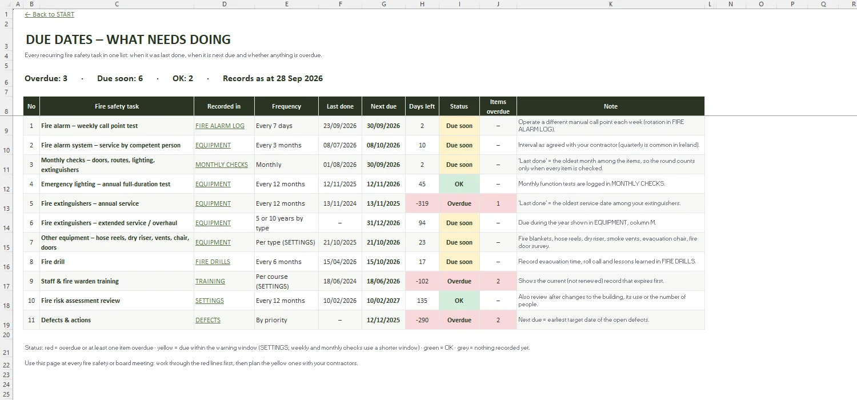This screenshot has width=857, height=400.
Task: Select column header K
Action: (611, 4)
